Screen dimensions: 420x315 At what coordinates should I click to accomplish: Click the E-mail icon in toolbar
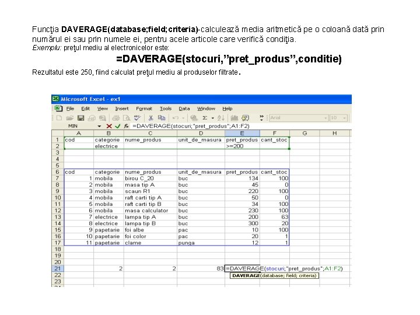pyautogui.click(x=92, y=118)
